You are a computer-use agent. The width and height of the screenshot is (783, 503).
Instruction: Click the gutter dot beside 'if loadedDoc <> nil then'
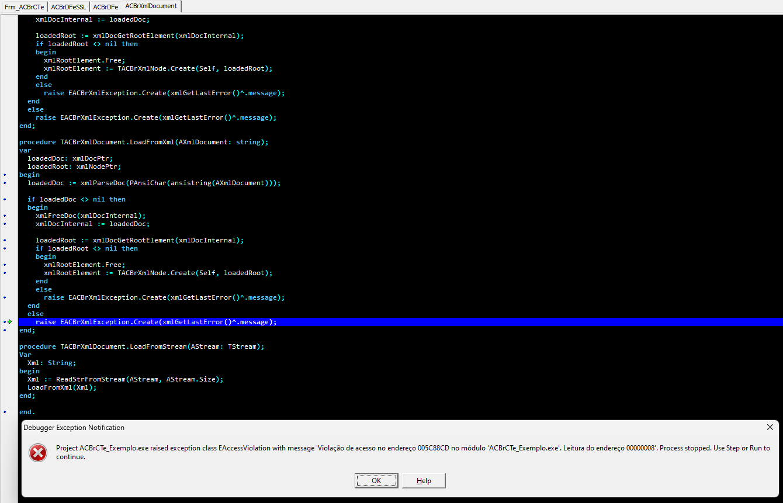pyautogui.click(x=5, y=199)
